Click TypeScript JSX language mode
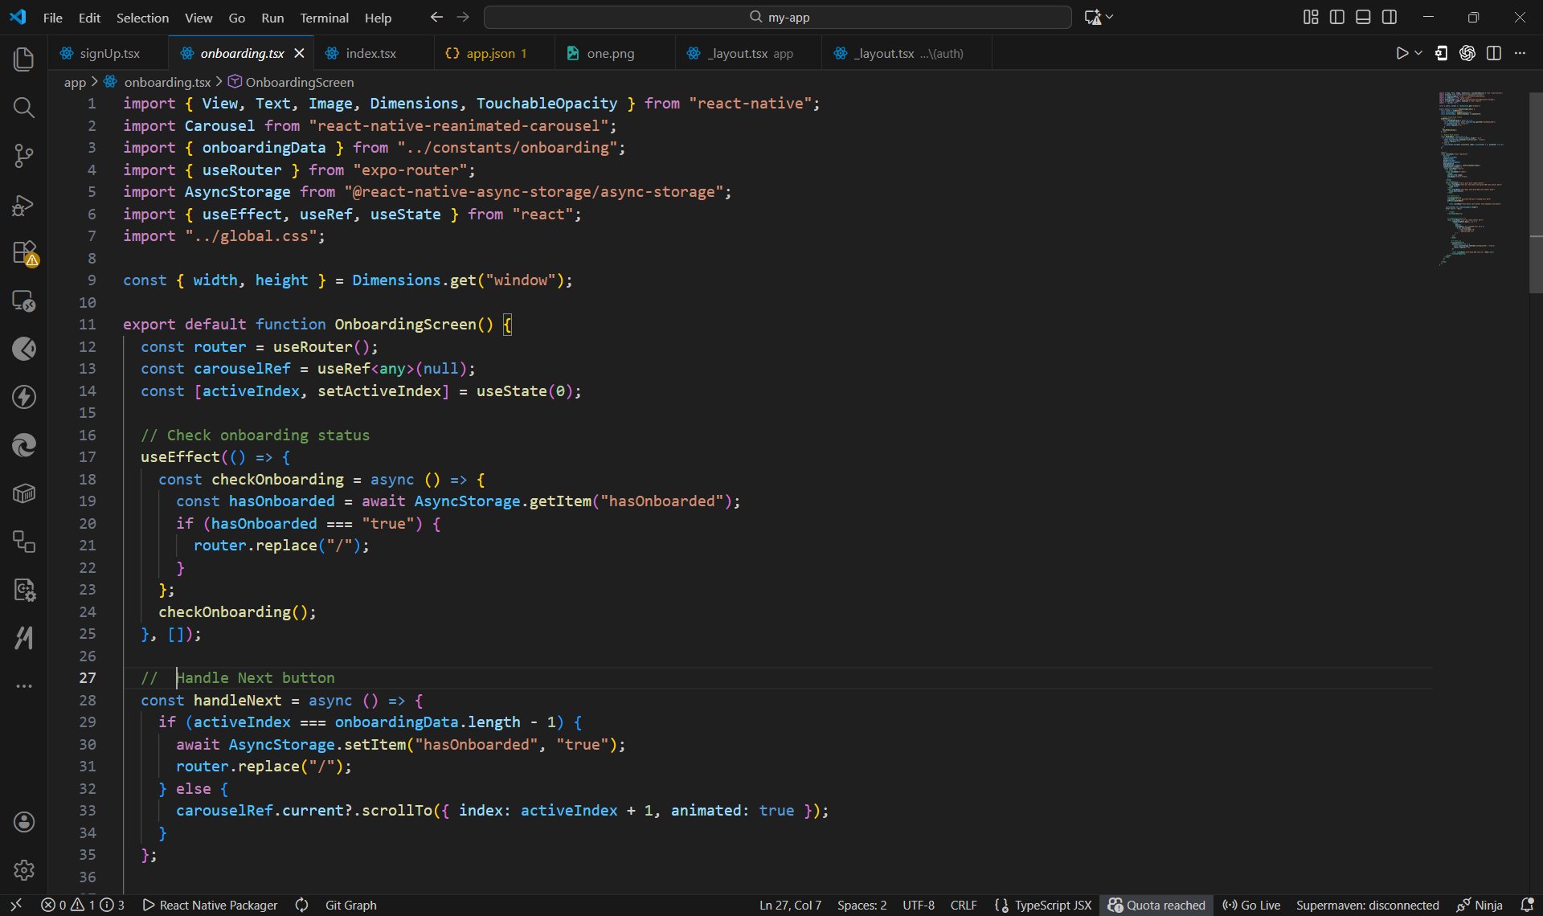 point(1052,905)
